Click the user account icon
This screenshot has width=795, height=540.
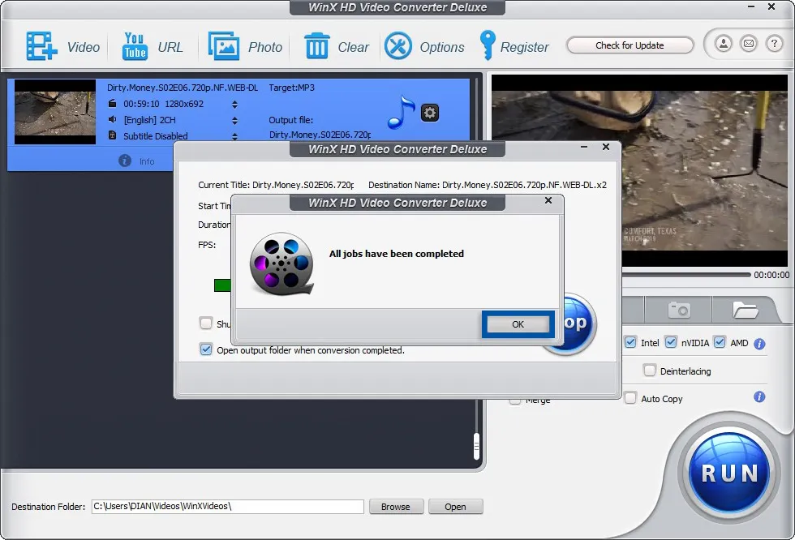pyautogui.click(x=724, y=44)
